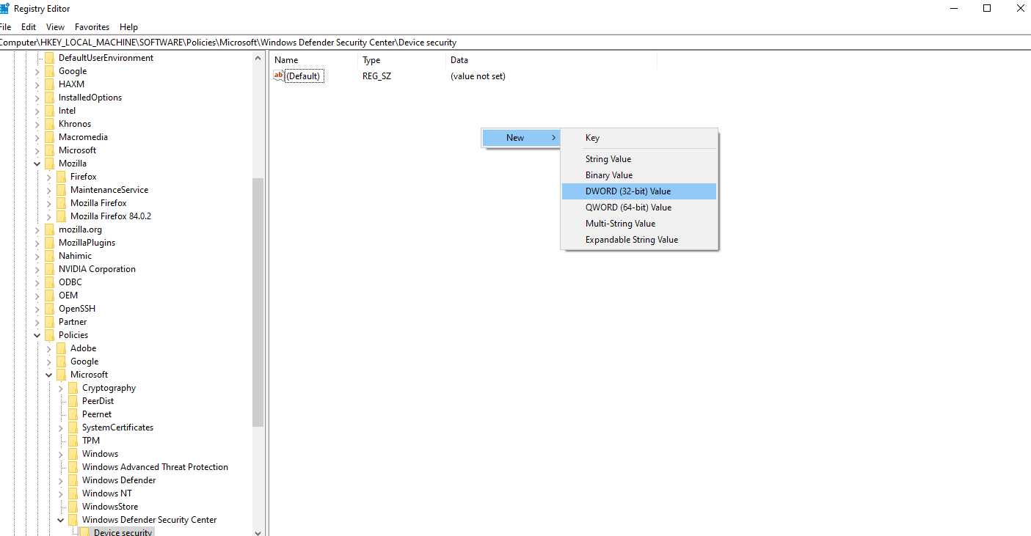Click the New context menu item

[521, 138]
